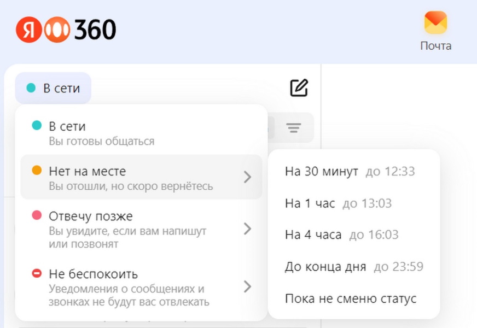
Task: Click the compose new message pencil icon
Action: tap(299, 88)
